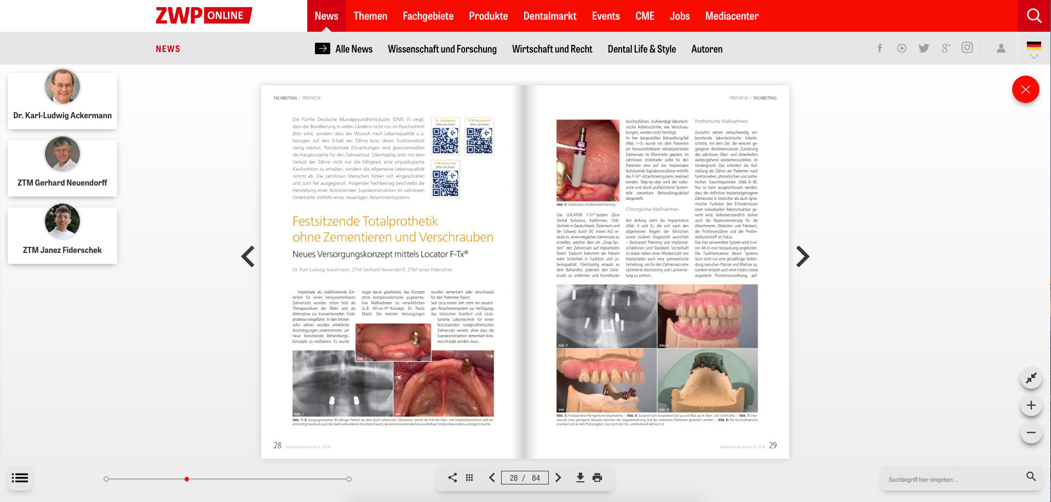Viewport: 1051px width, 502px height.
Task: Toggle fullscreen with the collapse arrows icon
Action: click(1031, 378)
